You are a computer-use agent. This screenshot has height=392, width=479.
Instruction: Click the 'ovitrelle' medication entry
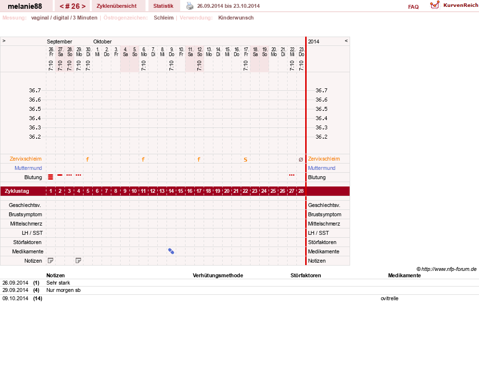390,298
